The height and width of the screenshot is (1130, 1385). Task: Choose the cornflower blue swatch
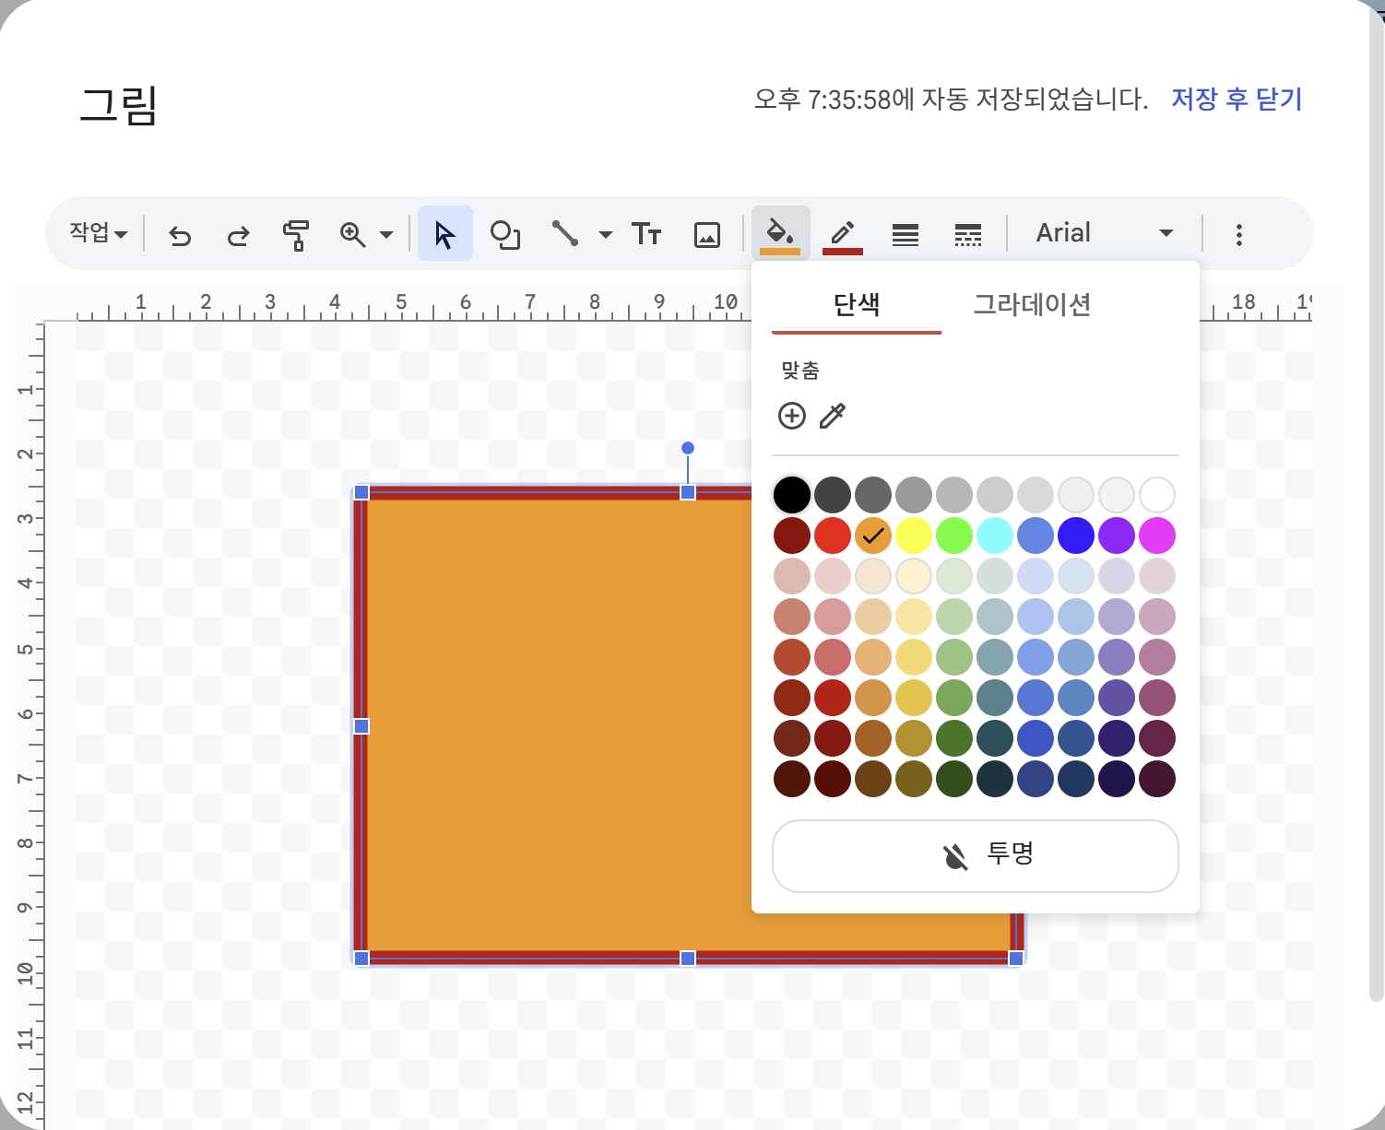1036,536
